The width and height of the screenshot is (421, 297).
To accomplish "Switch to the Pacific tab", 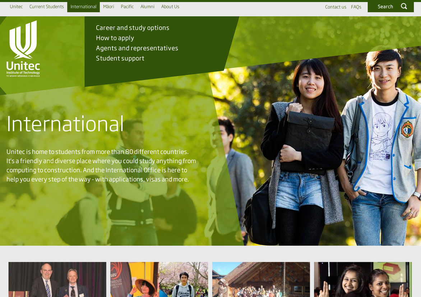I will click(x=127, y=7).
